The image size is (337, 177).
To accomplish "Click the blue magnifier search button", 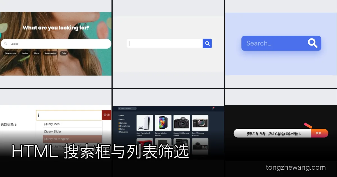I will (x=207, y=44).
